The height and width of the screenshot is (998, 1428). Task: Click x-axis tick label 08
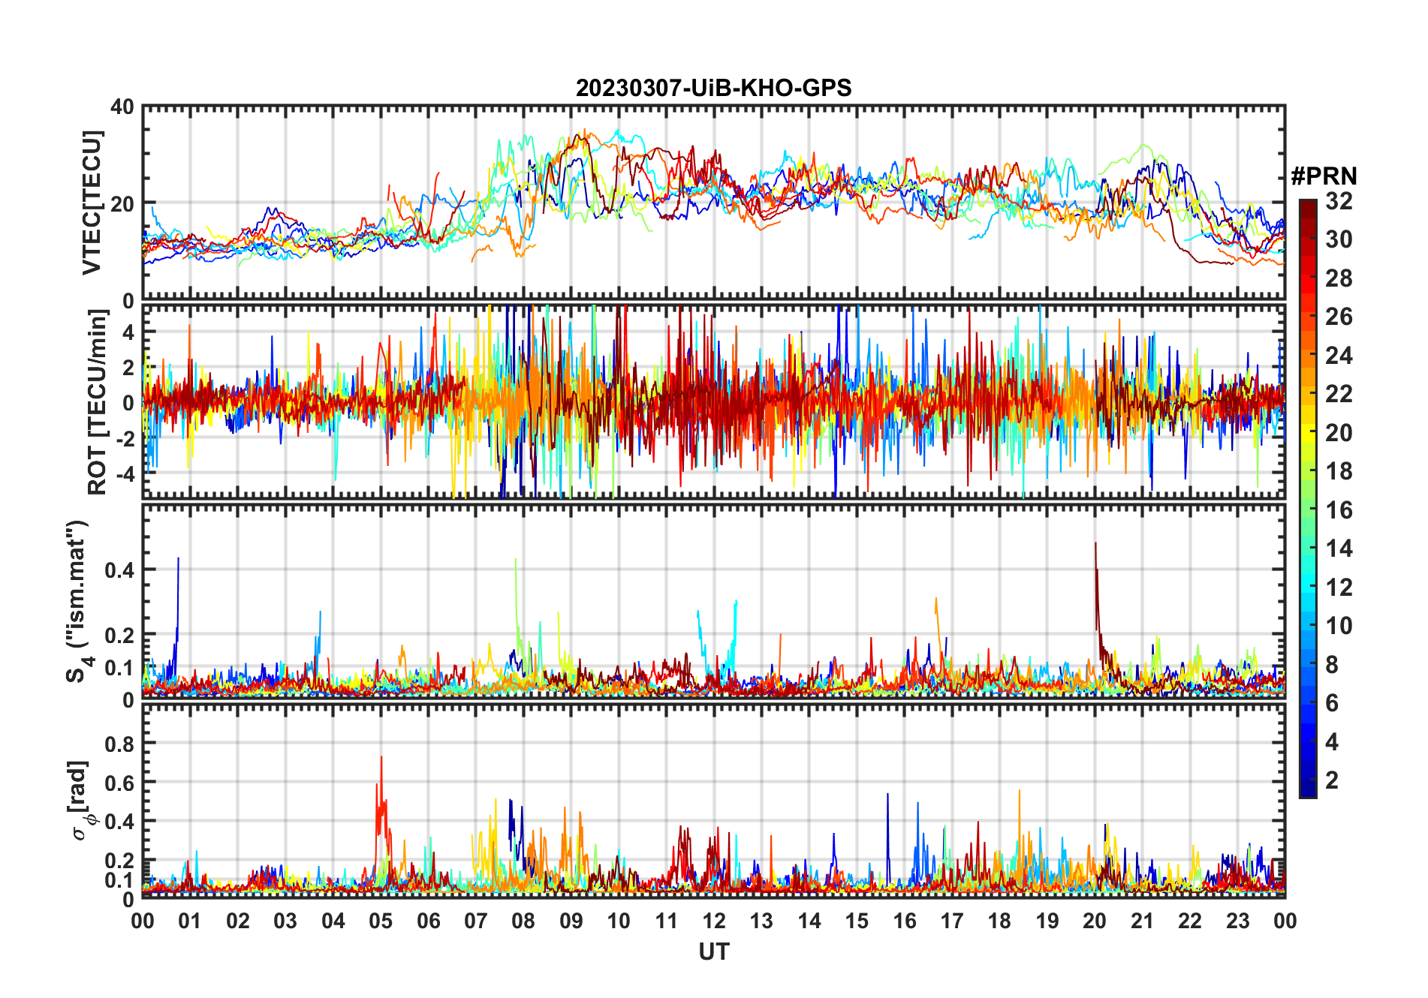(523, 921)
